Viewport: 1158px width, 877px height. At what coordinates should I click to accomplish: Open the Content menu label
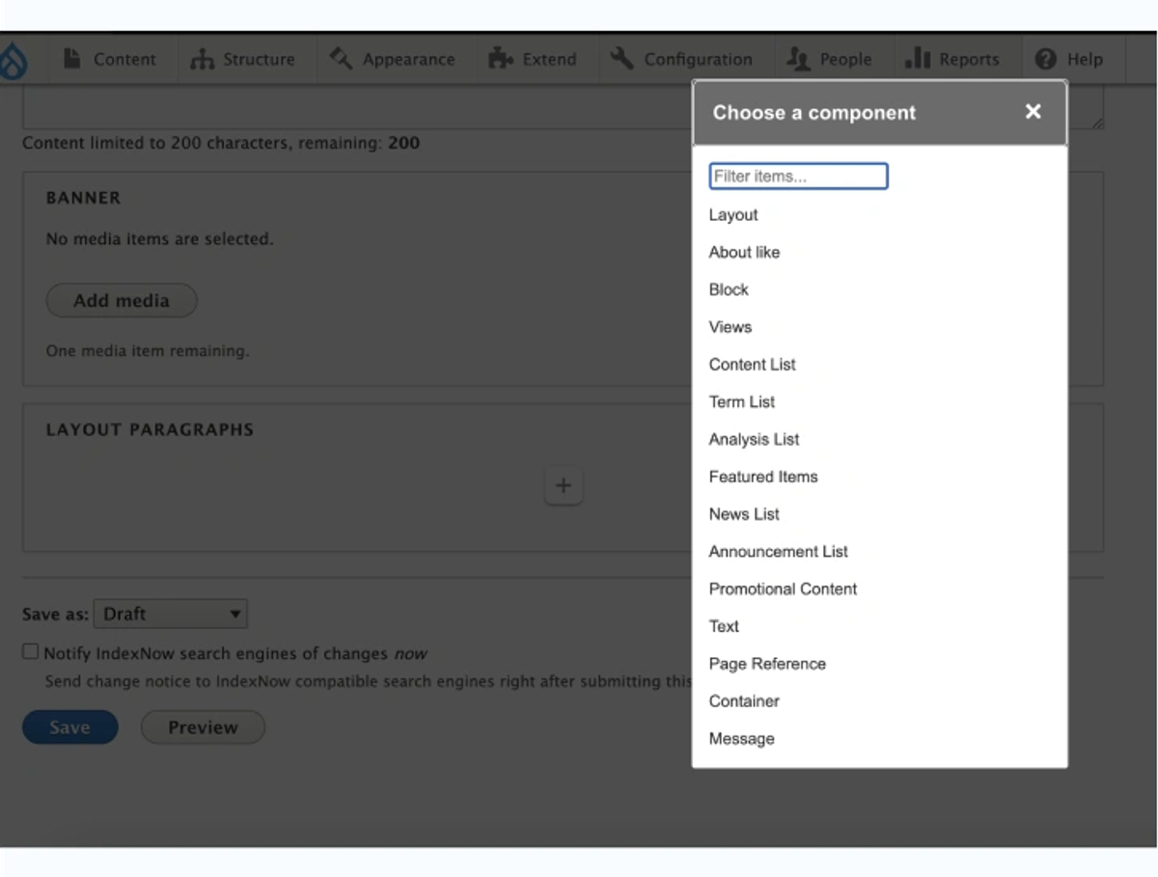click(x=124, y=60)
